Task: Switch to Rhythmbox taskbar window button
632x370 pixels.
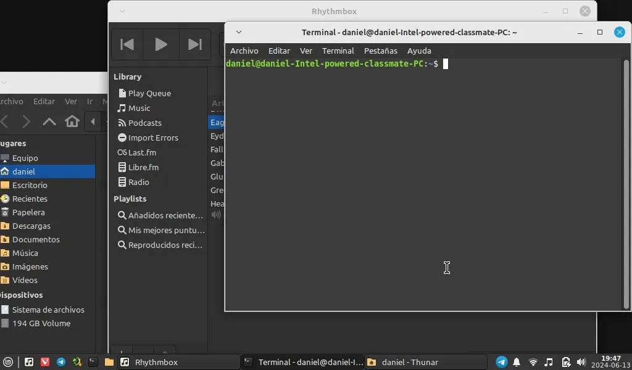Action: (x=179, y=362)
